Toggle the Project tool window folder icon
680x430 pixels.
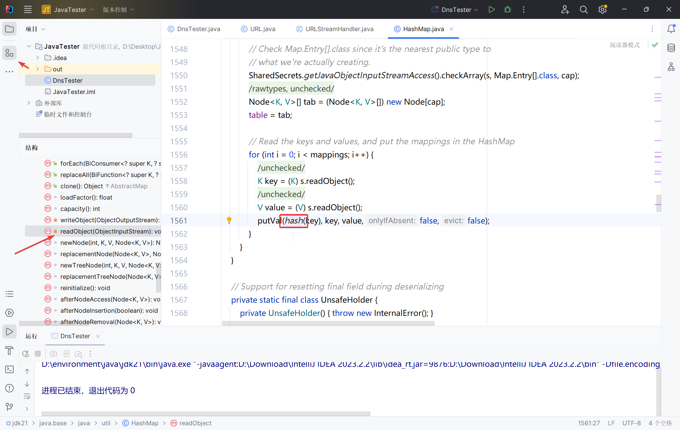[9, 29]
